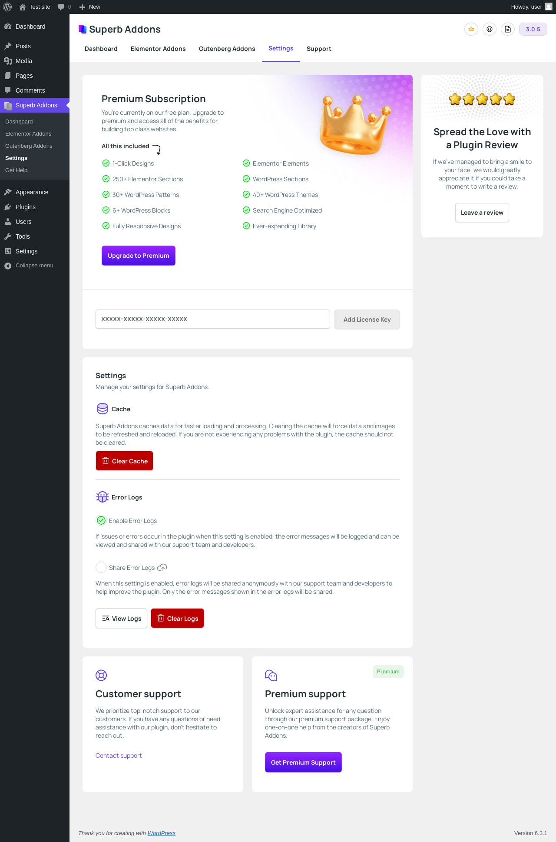556x842 pixels.
Task: Disable the Enable Error Logs toggle
Action: [x=101, y=520]
